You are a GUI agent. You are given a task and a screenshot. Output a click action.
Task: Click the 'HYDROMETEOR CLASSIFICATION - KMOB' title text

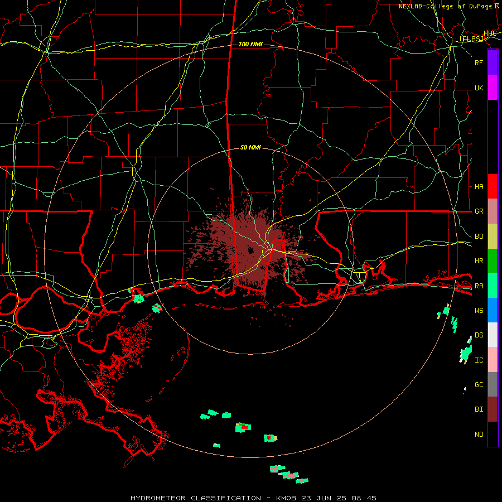click(x=213, y=498)
